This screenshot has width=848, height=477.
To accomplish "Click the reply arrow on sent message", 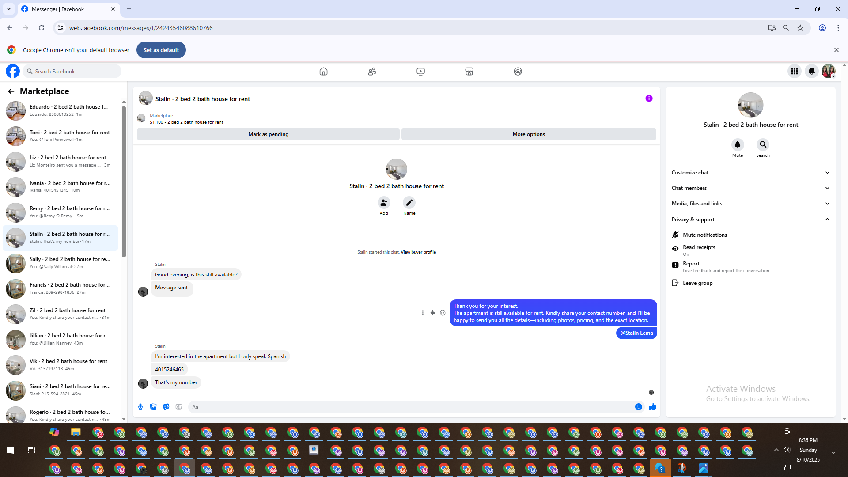I will tap(433, 313).
